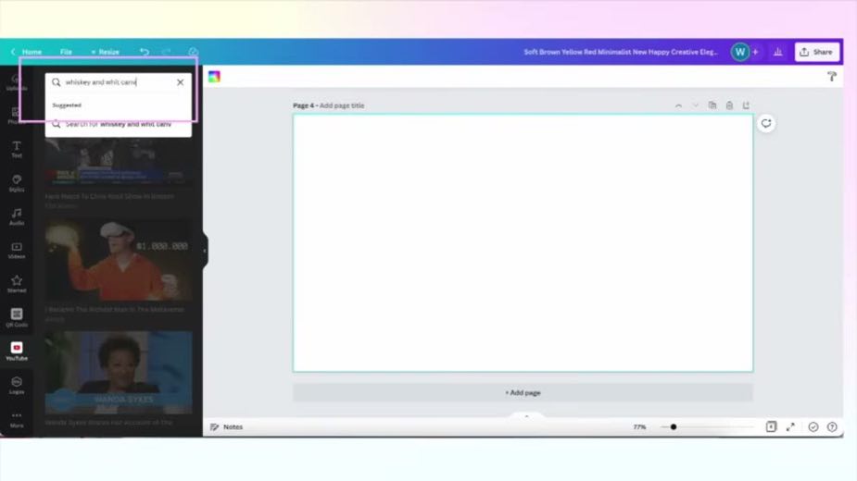Expand the page thumbnails with the bottom chevron
This screenshot has width=857, height=481.
(x=526, y=416)
